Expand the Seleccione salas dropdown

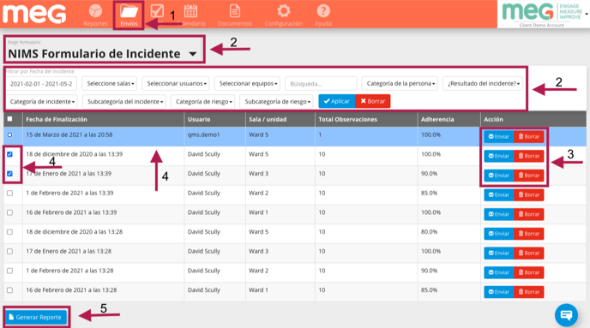tap(110, 83)
